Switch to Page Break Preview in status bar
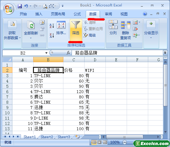170x147 pixels. coord(105,142)
